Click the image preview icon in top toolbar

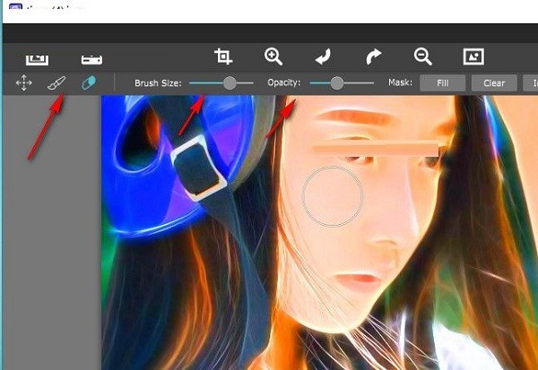tap(473, 56)
